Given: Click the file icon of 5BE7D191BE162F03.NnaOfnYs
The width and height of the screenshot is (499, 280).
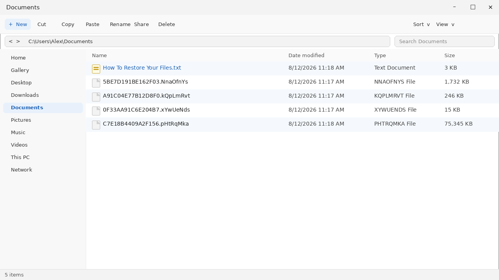Looking at the screenshot, I should (x=96, y=83).
